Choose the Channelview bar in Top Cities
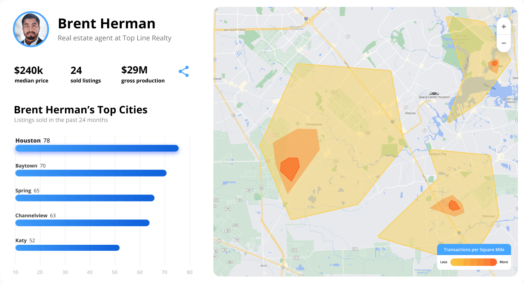The width and height of the screenshot is (524, 283). point(82,223)
